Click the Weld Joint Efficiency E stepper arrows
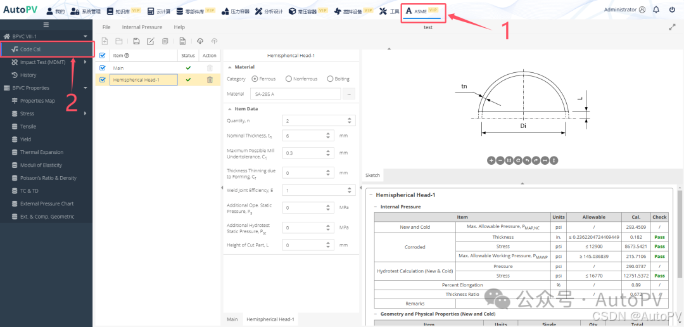The width and height of the screenshot is (684, 327). pos(349,190)
